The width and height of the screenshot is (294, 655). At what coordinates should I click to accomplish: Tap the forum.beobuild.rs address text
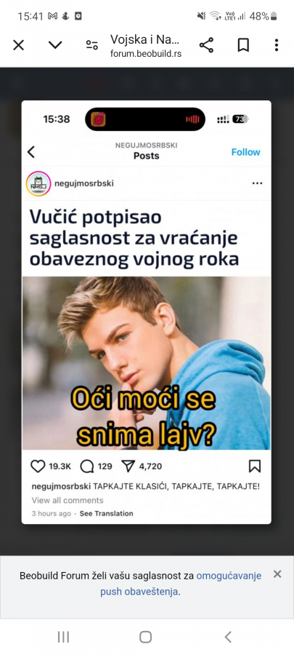click(x=146, y=54)
